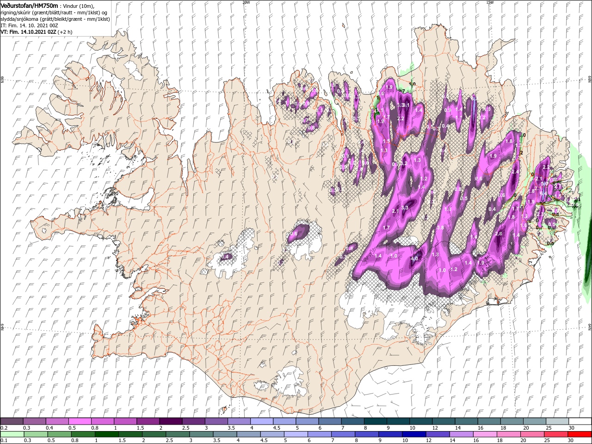Click the 'Vindur (10m)' description text
This screenshot has height=444, width=592.
(x=78, y=6)
